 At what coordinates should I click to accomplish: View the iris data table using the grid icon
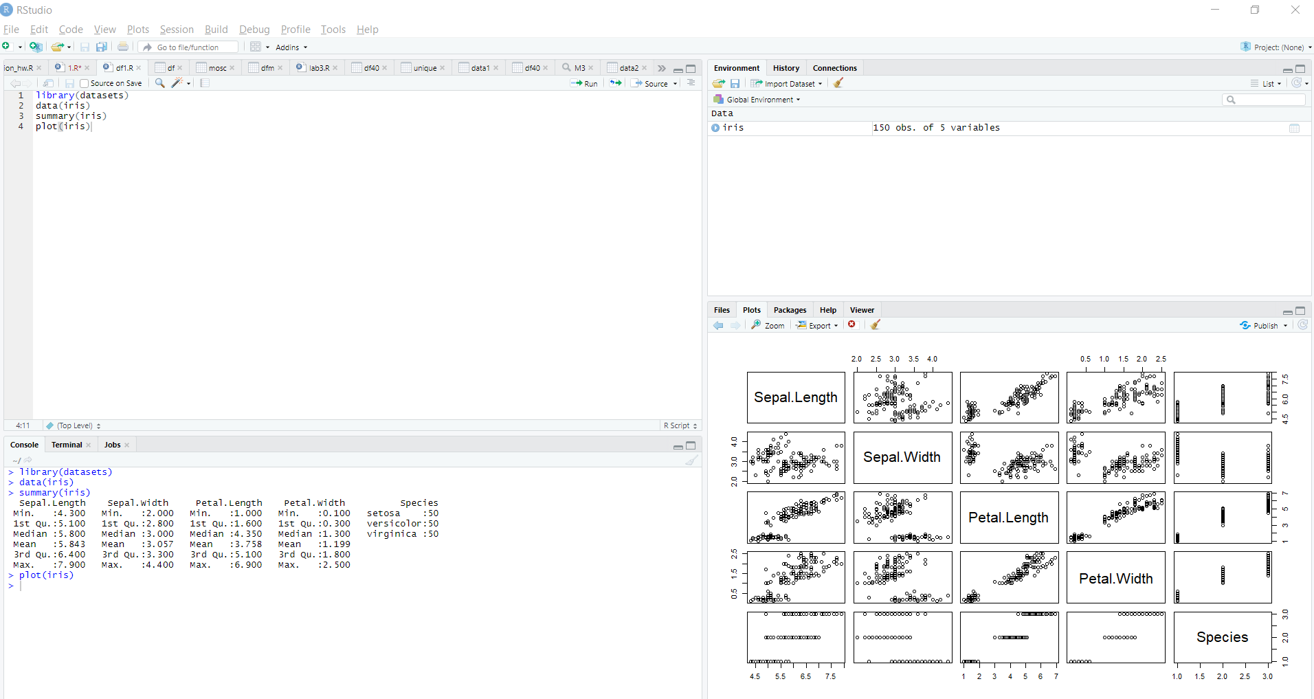pyautogui.click(x=1294, y=128)
